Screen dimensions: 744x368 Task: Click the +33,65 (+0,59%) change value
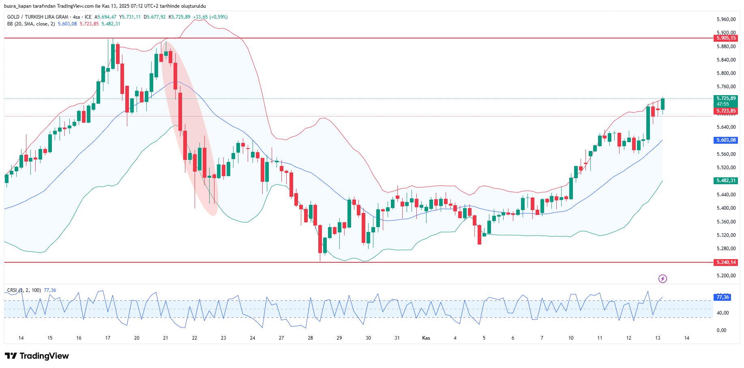pos(210,17)
